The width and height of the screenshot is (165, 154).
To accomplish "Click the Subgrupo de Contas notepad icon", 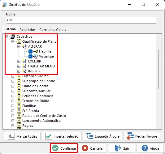I will (x=19, y=81).
